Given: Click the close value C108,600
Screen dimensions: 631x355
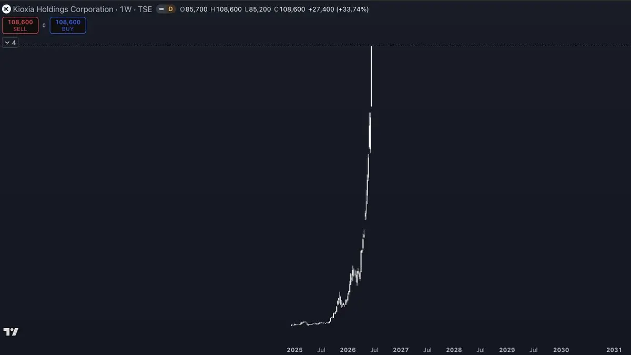Looking at the screenshot, I should pos(290,9).
